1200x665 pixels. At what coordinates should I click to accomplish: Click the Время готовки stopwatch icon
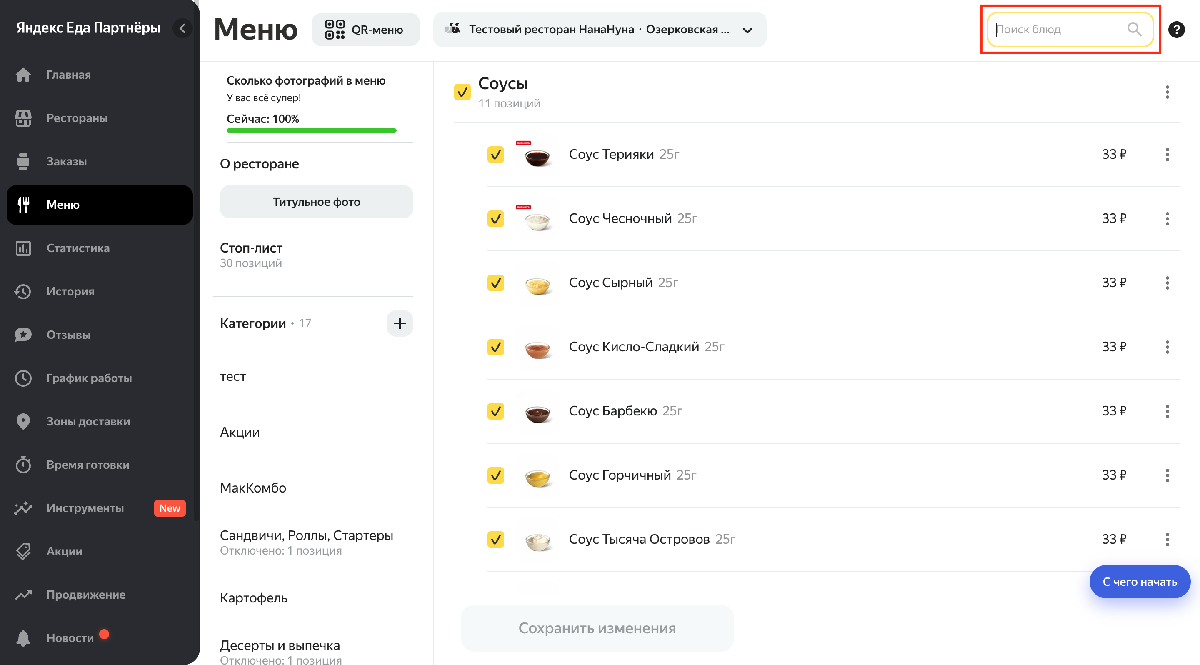[x=23, y=465]
